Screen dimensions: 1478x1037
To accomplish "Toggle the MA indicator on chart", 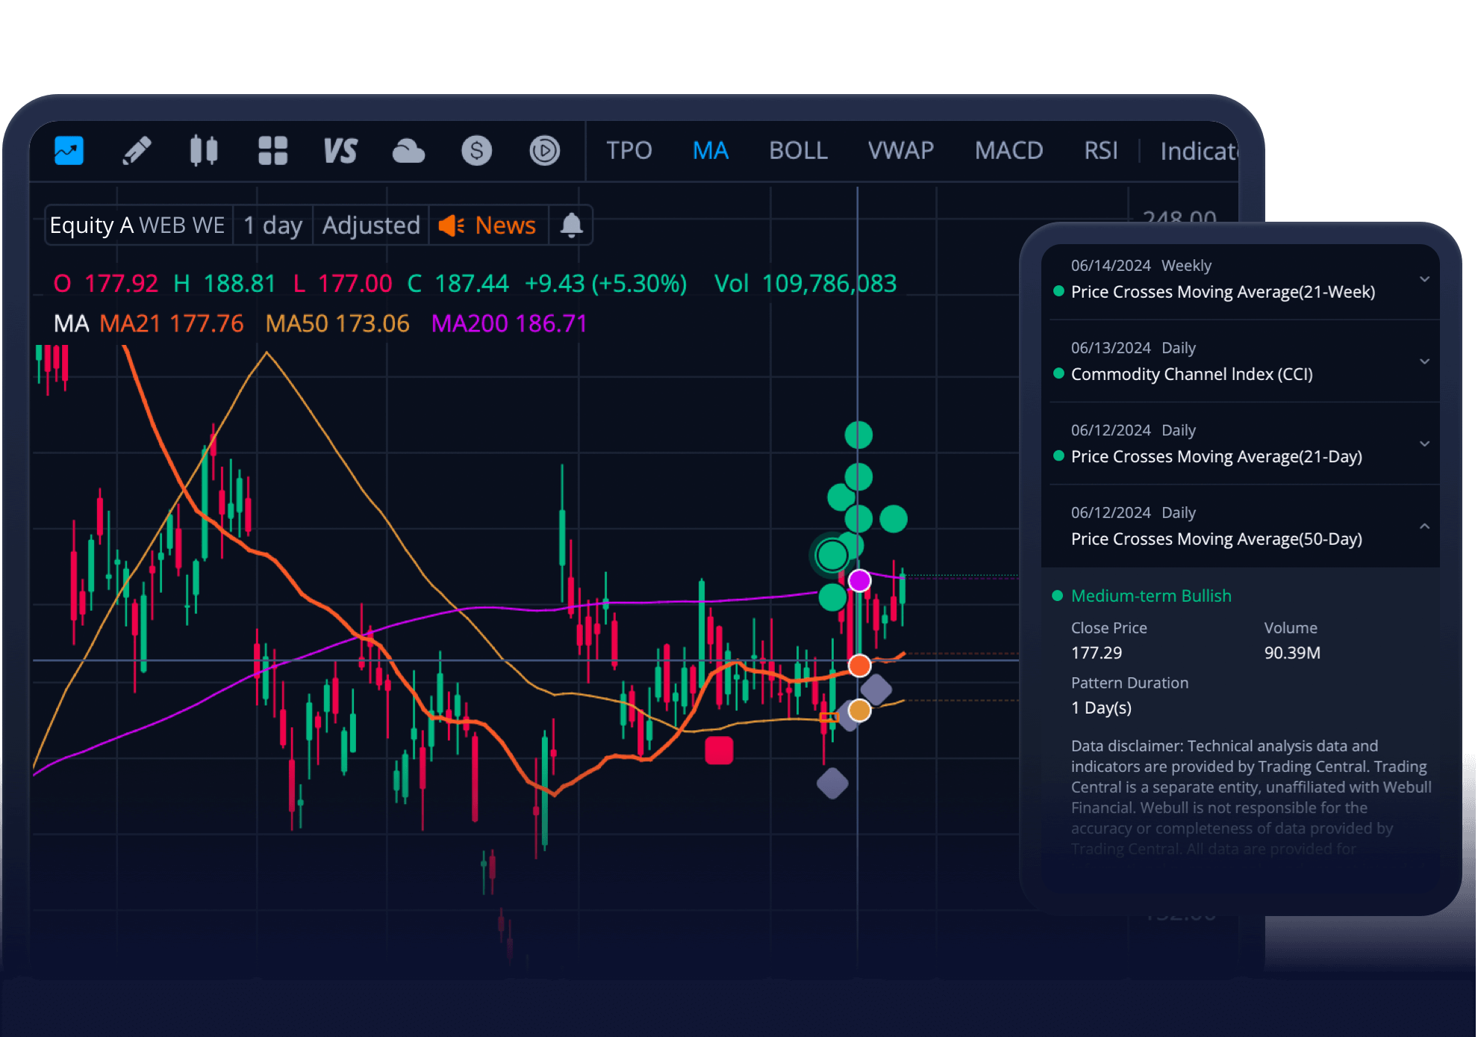I will (x=710, y=151).
